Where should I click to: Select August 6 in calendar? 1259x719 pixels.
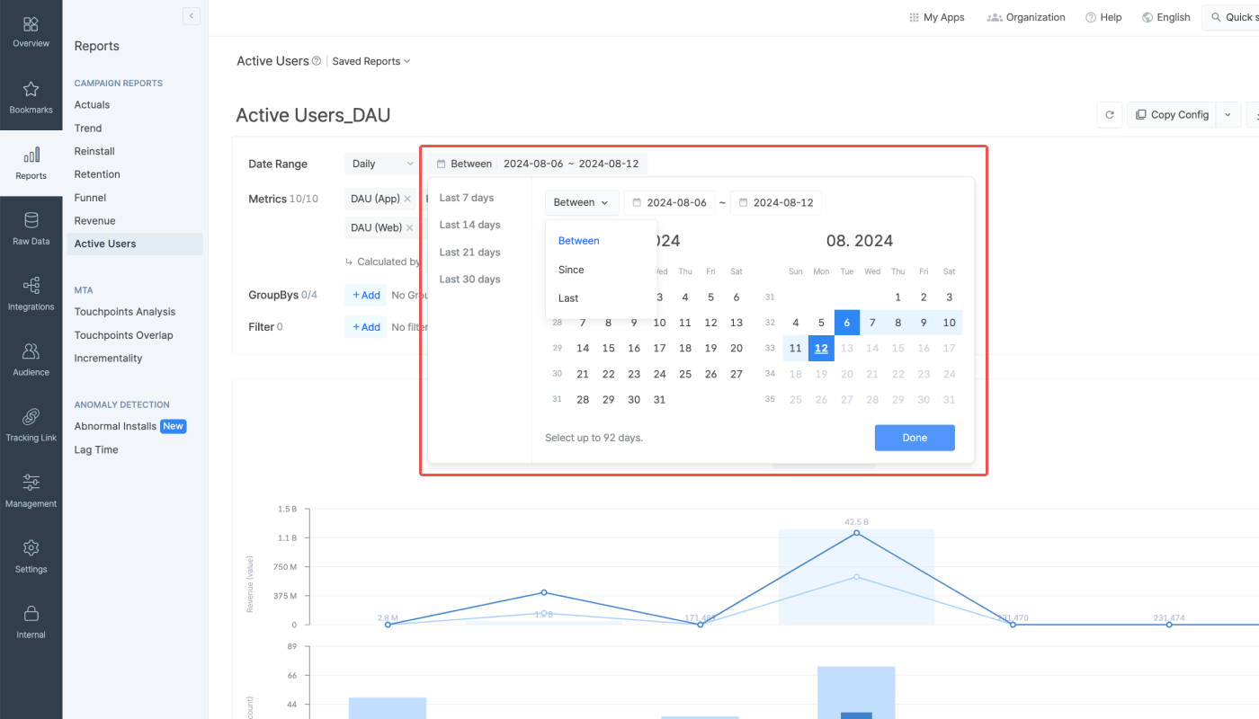tap(846, 323)
